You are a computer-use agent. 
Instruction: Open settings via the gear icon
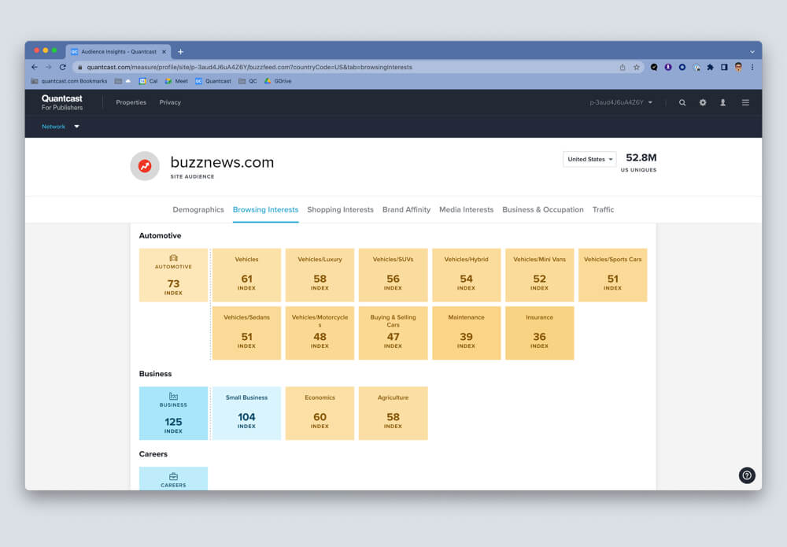[x=703, y=102]
